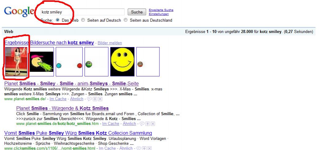Focus the search box containing 'kotz smiley'
This screenshot has width=321, height=150.
tap(82, 12)
